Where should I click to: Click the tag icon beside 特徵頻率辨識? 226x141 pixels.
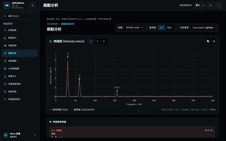[x=51, y=122]
